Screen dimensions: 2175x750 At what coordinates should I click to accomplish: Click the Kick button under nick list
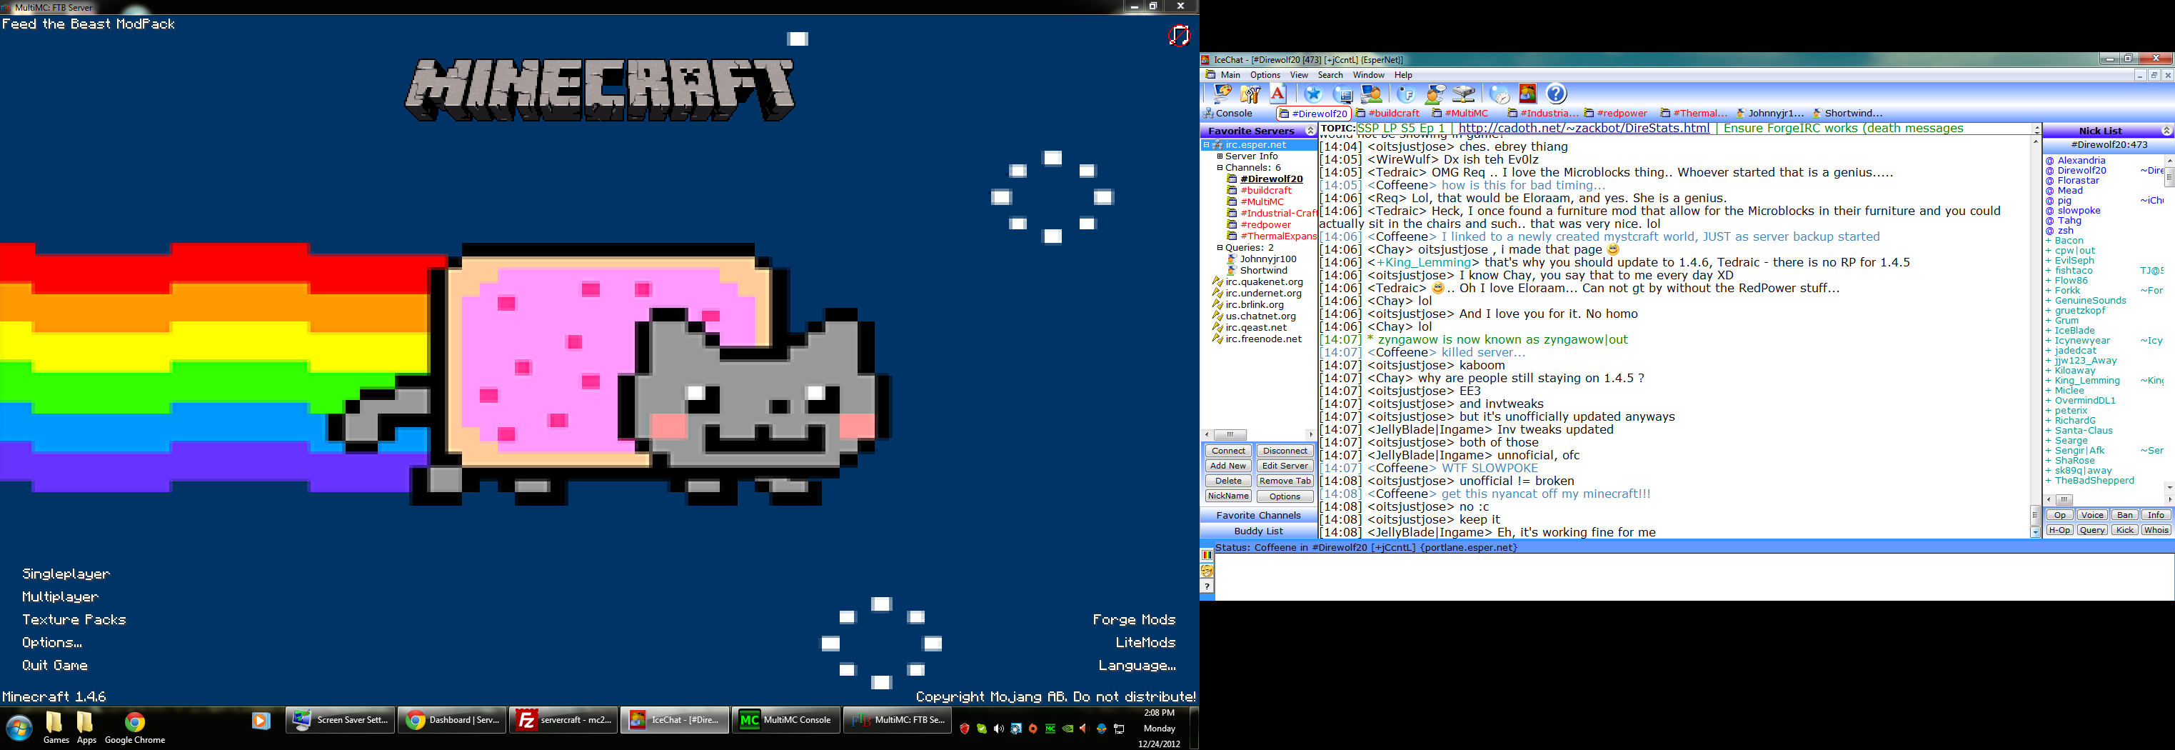pos(2124,531)
